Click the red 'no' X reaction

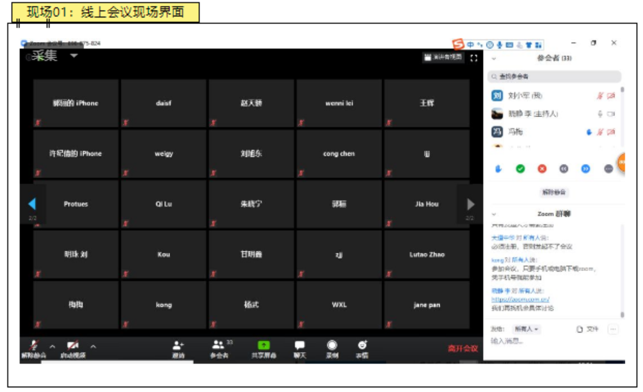pyautogui.click(x=542, y=169)
